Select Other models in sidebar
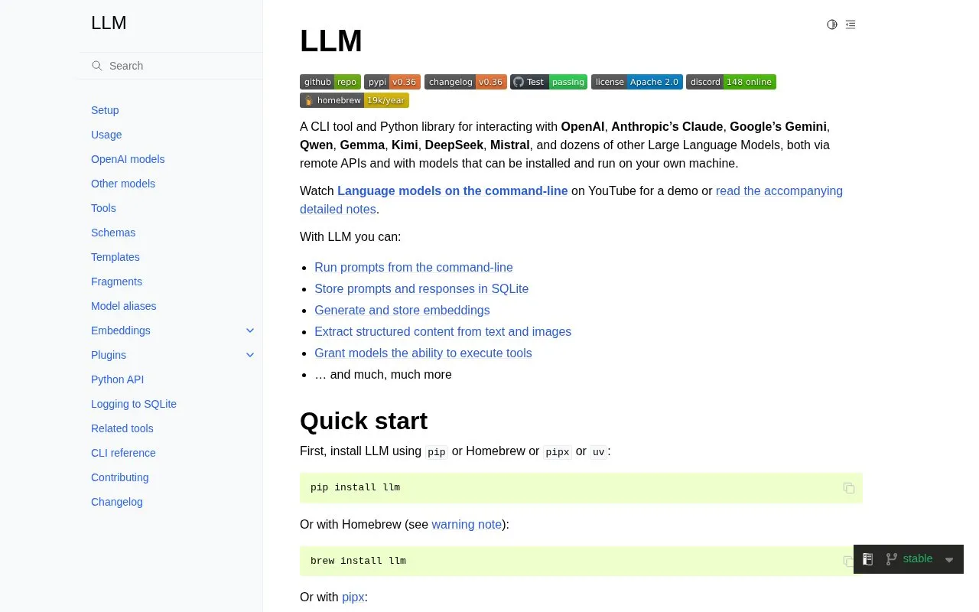 click(123, 184)
